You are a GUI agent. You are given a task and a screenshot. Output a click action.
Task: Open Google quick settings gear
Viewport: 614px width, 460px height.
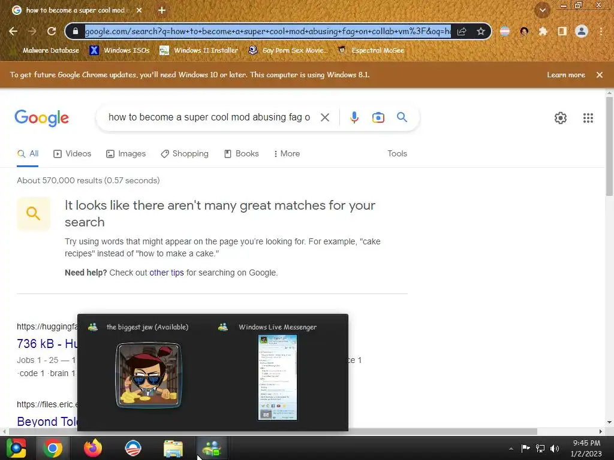(x=561, y=118)
